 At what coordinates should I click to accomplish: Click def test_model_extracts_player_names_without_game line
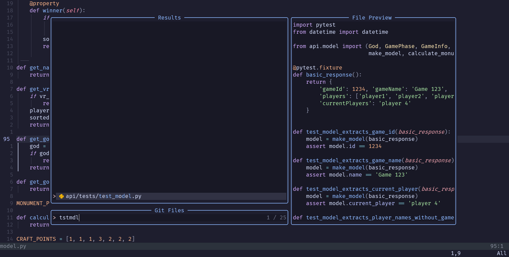pos(374,218)
